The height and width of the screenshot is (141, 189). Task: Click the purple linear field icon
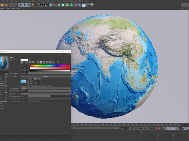(76, 5)
